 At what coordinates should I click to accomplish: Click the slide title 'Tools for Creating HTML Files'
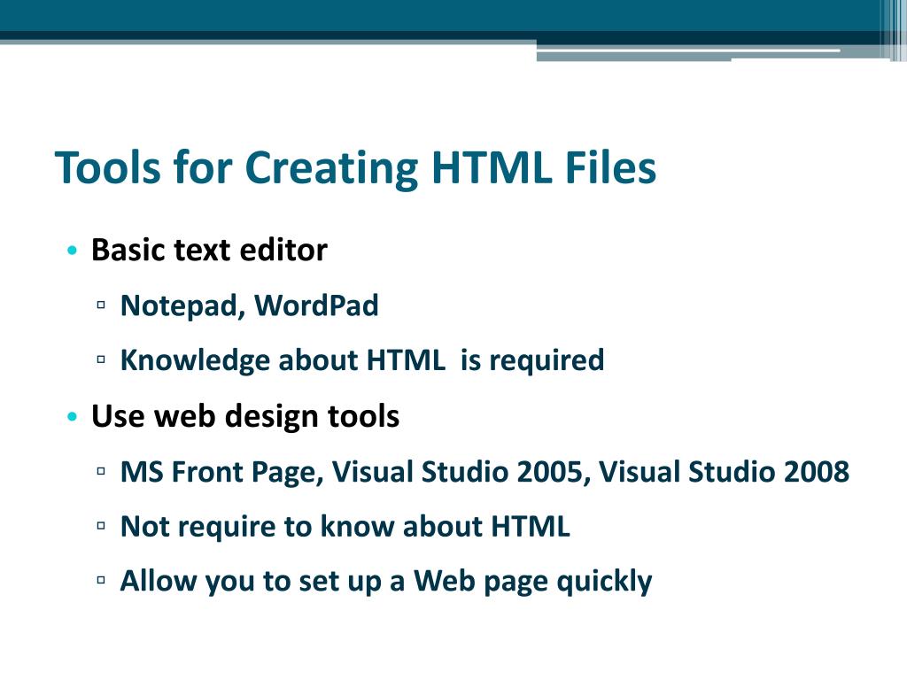(355, 168)
